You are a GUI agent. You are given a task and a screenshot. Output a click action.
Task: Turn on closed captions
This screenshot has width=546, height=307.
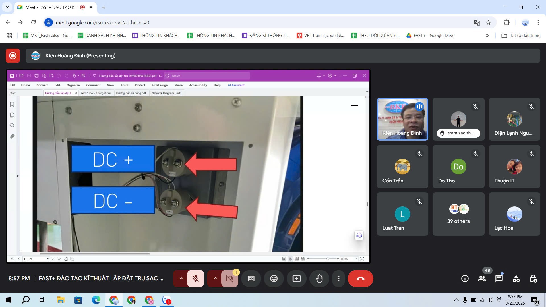[x=251, y=279]
